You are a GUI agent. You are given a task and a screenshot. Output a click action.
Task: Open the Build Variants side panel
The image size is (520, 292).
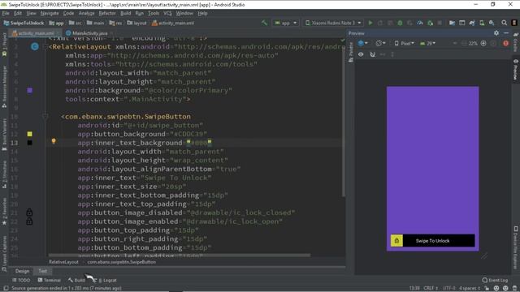(x=4, y=134)
